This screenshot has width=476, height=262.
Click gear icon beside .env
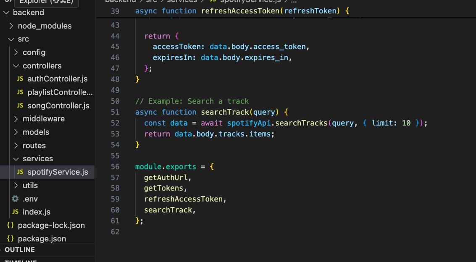pos(15,199)
